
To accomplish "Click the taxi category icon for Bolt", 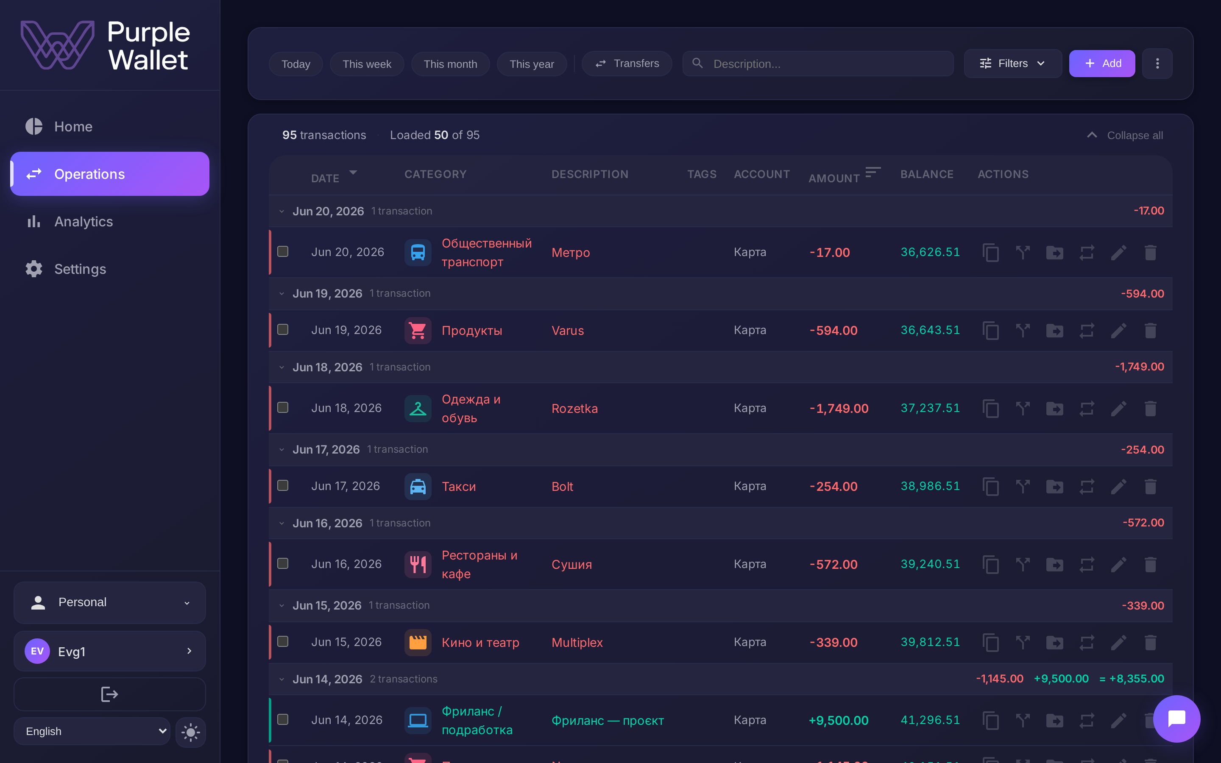I will (418, 487).
